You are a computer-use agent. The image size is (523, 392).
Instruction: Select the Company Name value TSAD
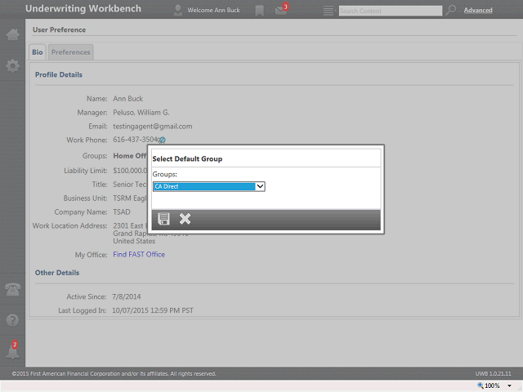click(x=122, y=212)
